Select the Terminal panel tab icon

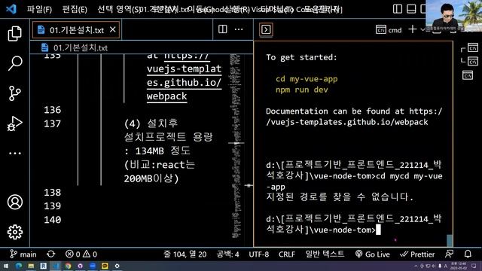[266, 29]
